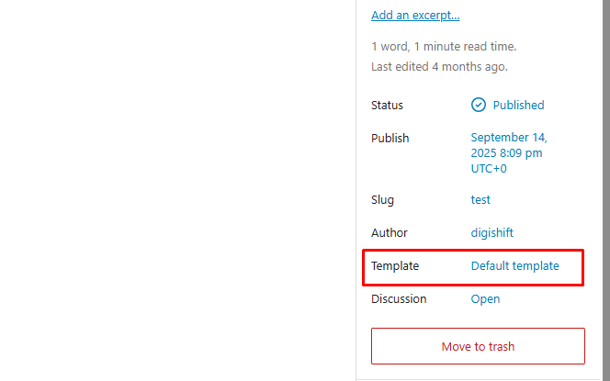Open the September 14 publish date picker
Image resolution: width=610 pixels, height=381 pixels.
pos(508,138)
